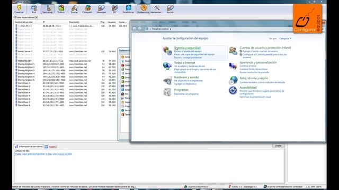This screenshot has height=190, width=339.
Task: Open the Accesibilidad heading link
Action: 248,88
